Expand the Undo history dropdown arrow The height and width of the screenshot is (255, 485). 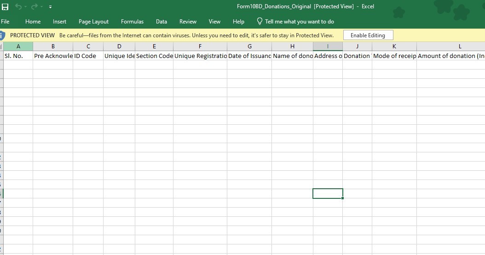click(25, 7)
